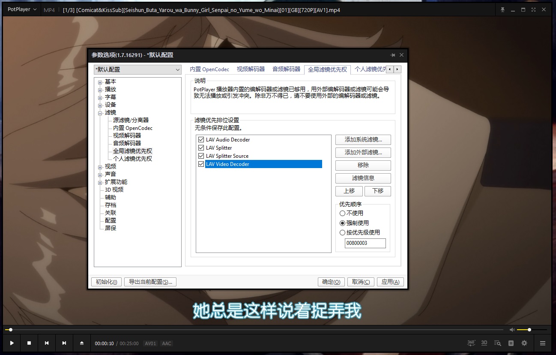The image size is (556, 355).
Task: Pin PotPlayer window always on top
Action: point(503,9)
